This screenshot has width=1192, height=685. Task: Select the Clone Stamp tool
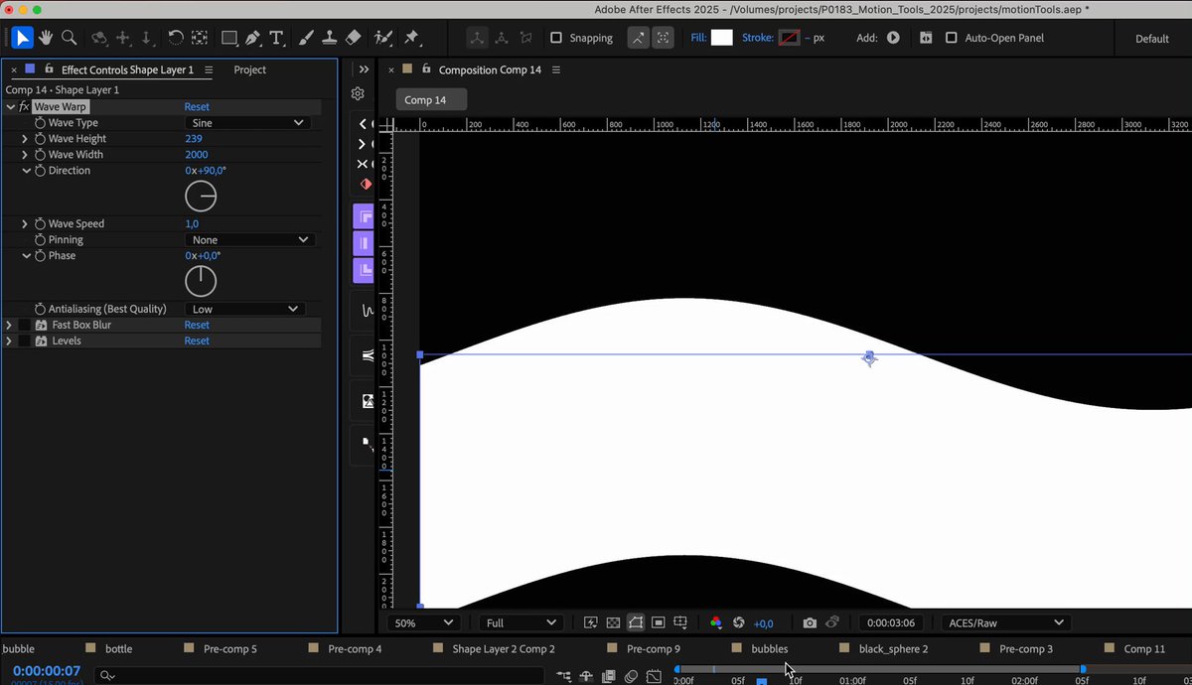click(x=330, y=38)
